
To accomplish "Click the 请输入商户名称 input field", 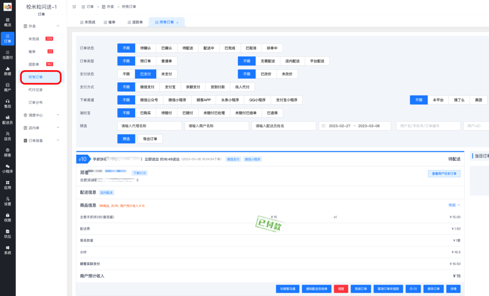I will pyautogui.click(x=216, y=126).
